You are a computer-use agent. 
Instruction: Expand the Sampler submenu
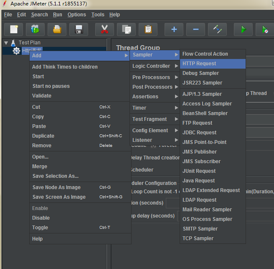tap(155, 55)
